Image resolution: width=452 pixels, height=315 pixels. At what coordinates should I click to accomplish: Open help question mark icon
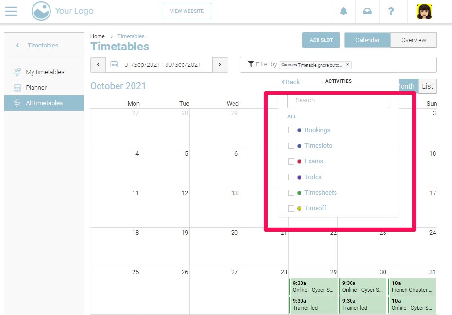[x=391, y=11]
